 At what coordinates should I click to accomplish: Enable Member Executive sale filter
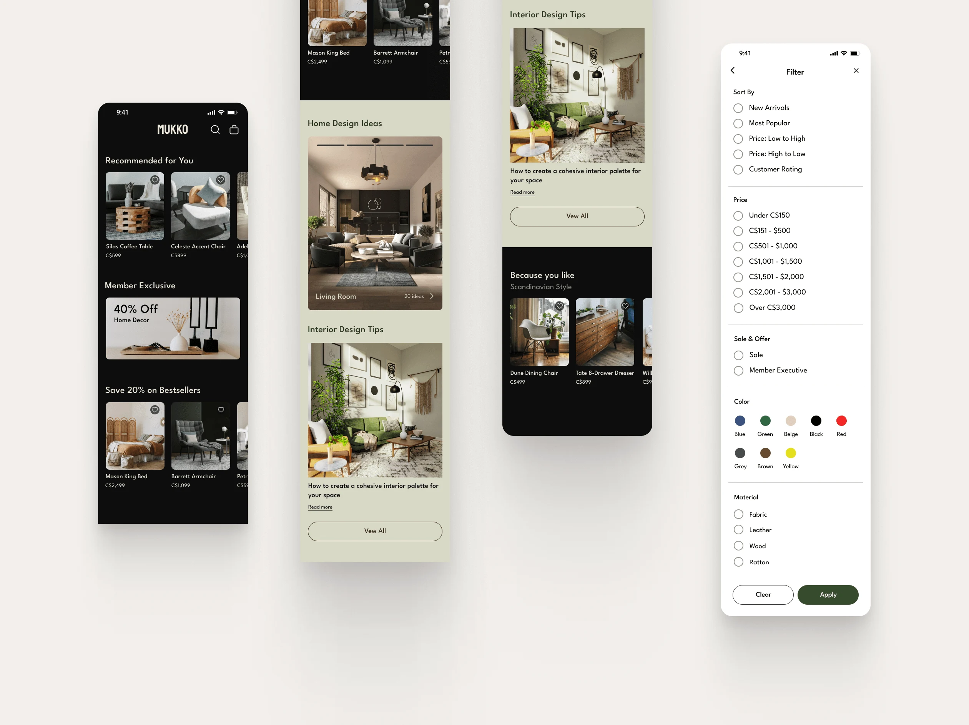click(738, 370)
